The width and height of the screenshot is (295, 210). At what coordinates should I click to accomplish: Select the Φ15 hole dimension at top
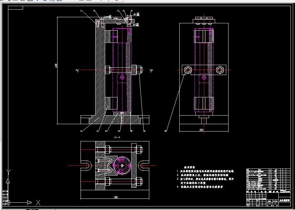136,25
